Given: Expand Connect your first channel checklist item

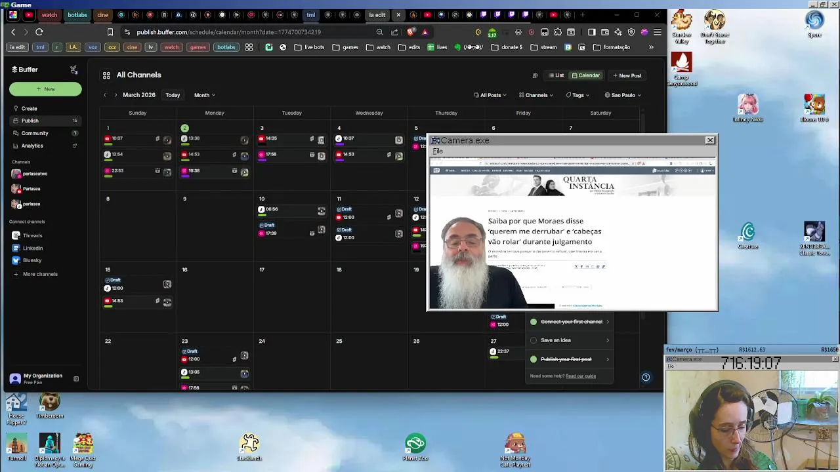Looking at the screenshot, I should [x=570, y=322].
